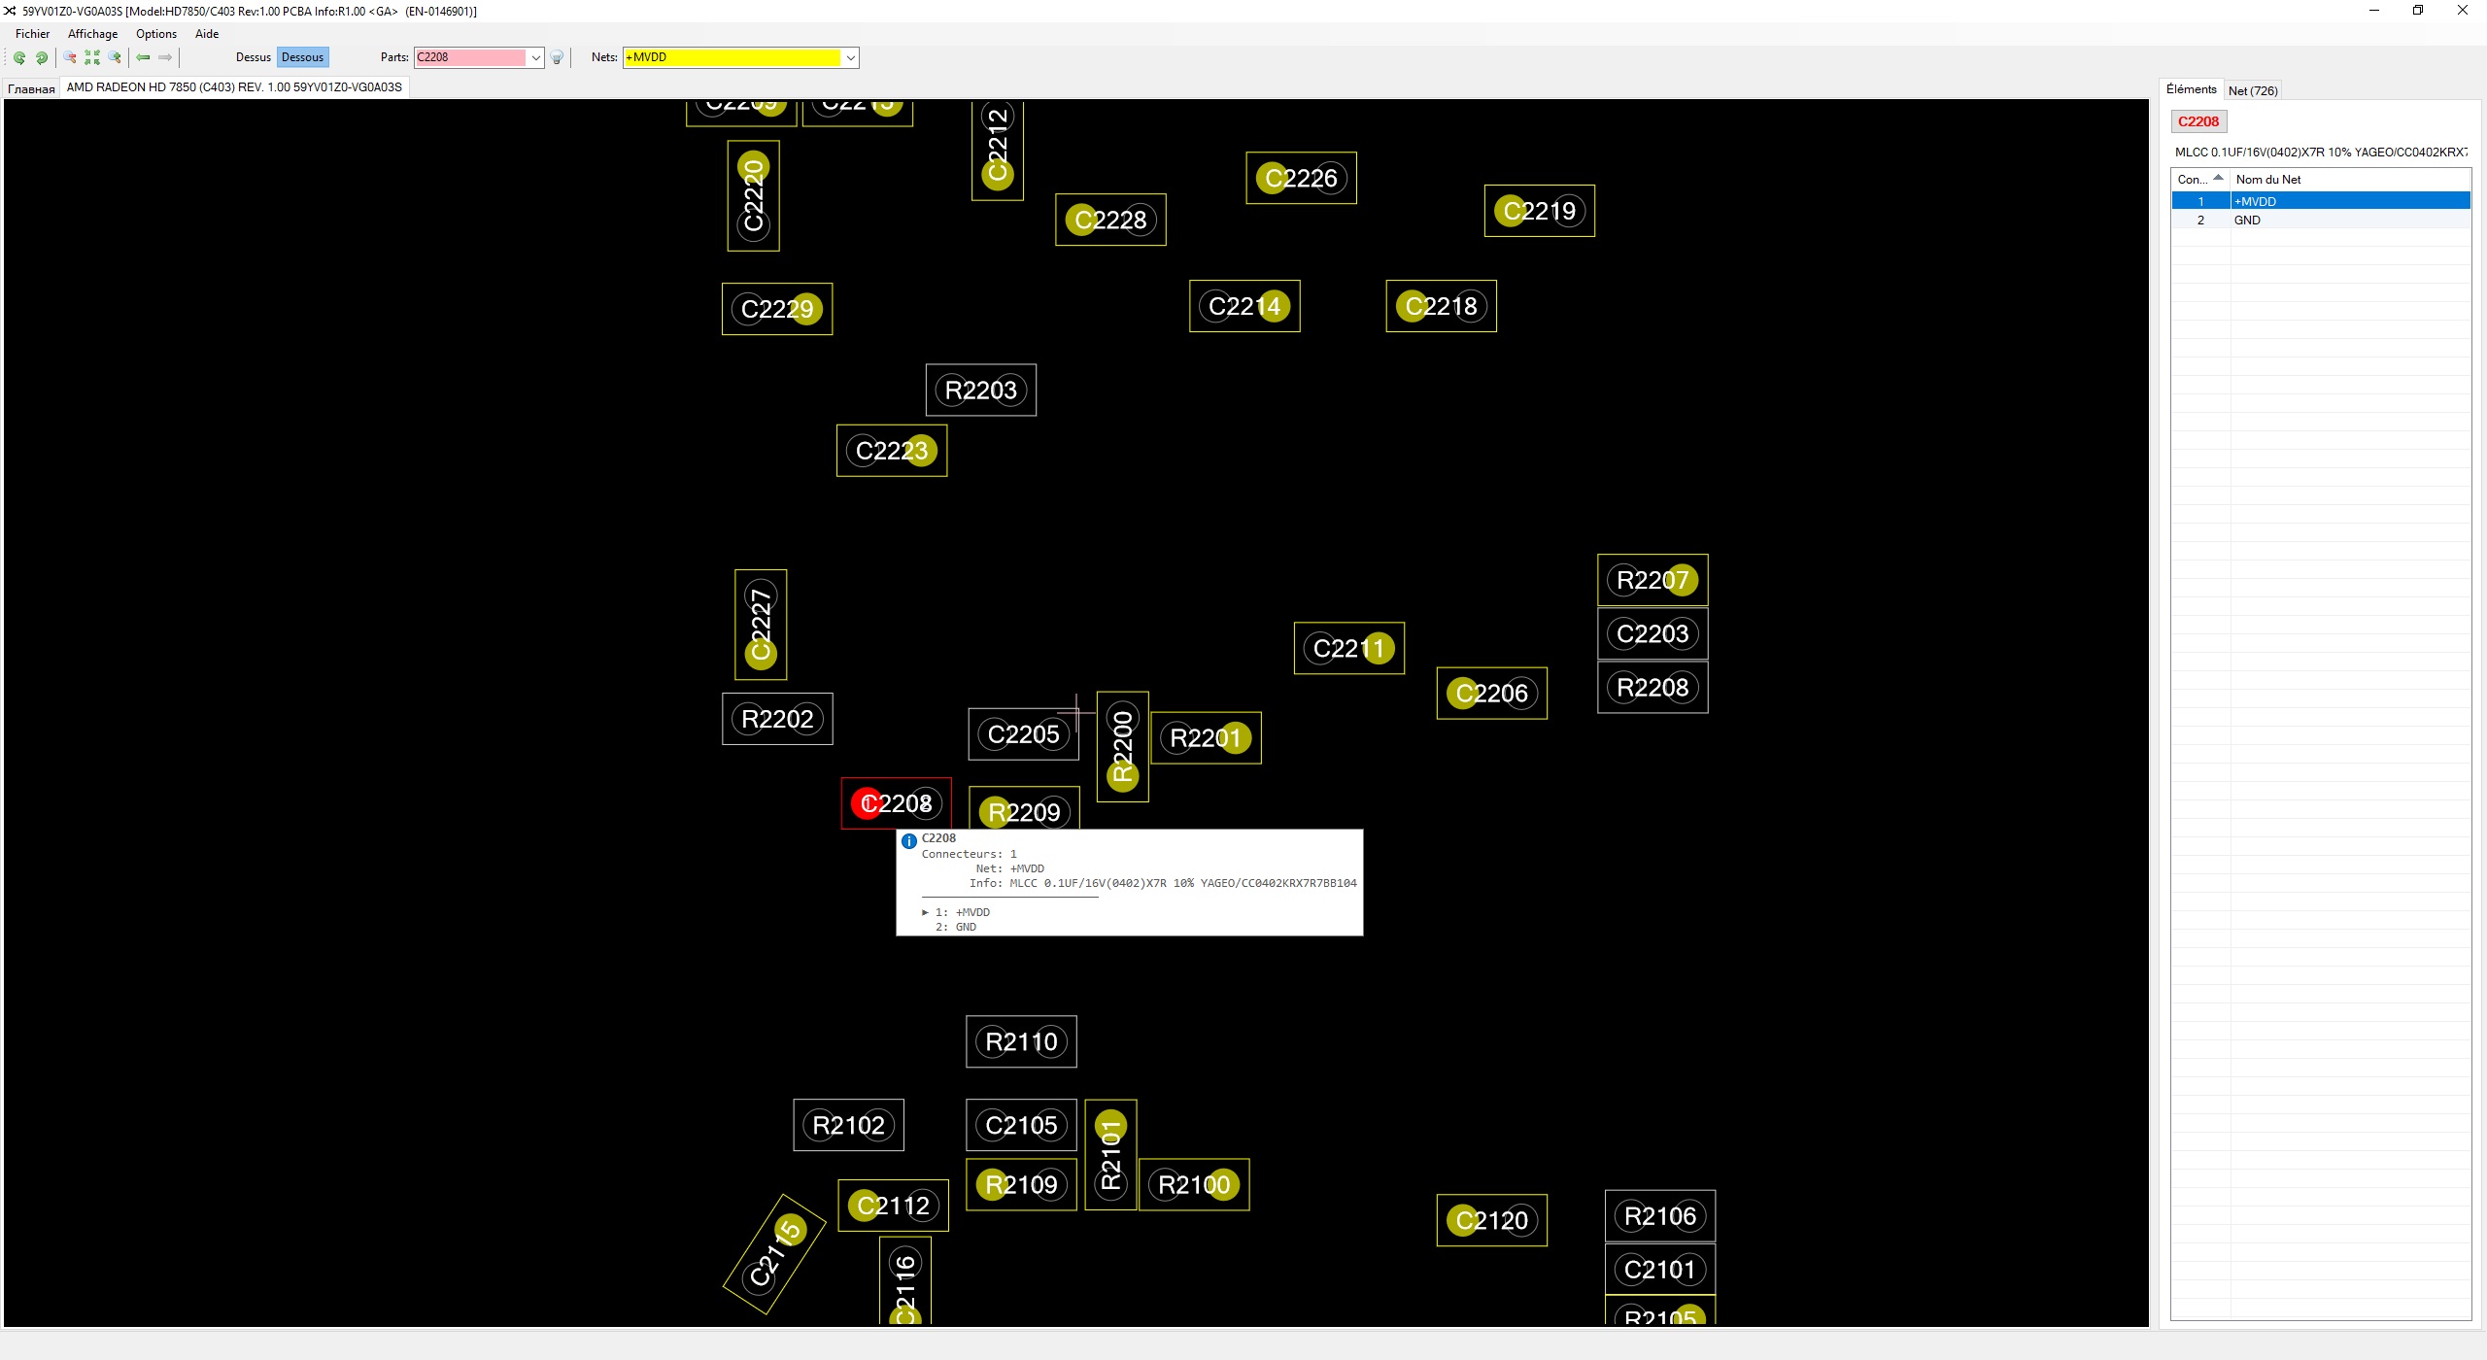Open the Главная document tab

click(x=31, y=88)
